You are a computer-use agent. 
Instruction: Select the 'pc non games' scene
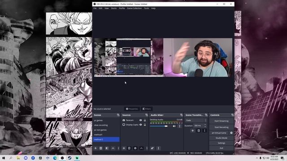(x=106, y=130)
